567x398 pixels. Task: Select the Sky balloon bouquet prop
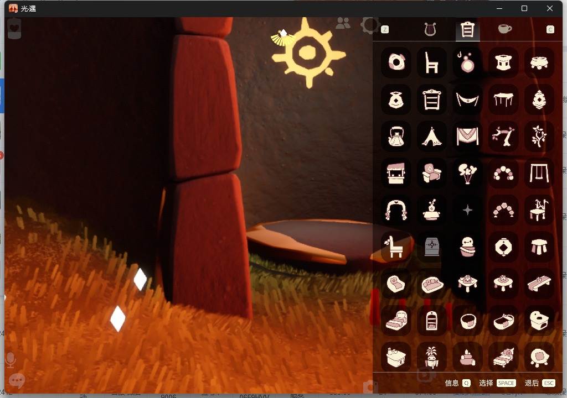click(467, 173)
